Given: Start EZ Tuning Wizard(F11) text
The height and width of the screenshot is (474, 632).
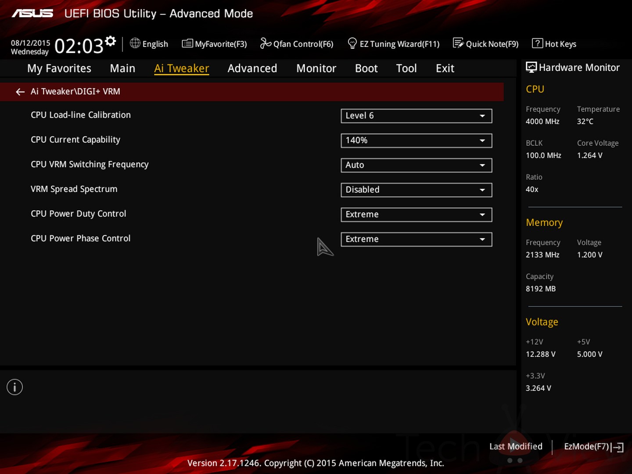Looking at the screenshot, I should [x=399, y=44].
